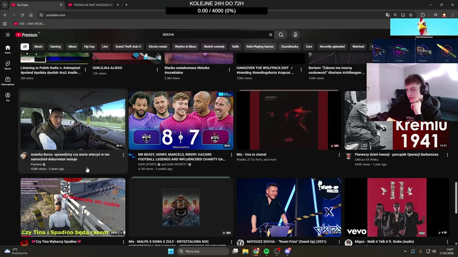The image size is (458, 257).
Task: Select the Hip hop filter chip
Action: 89,46
